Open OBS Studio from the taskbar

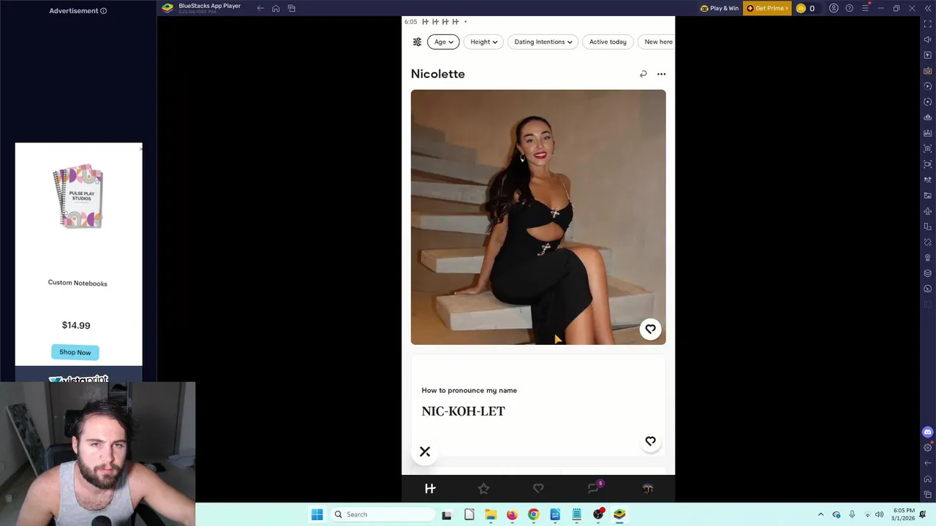point(598,514)
